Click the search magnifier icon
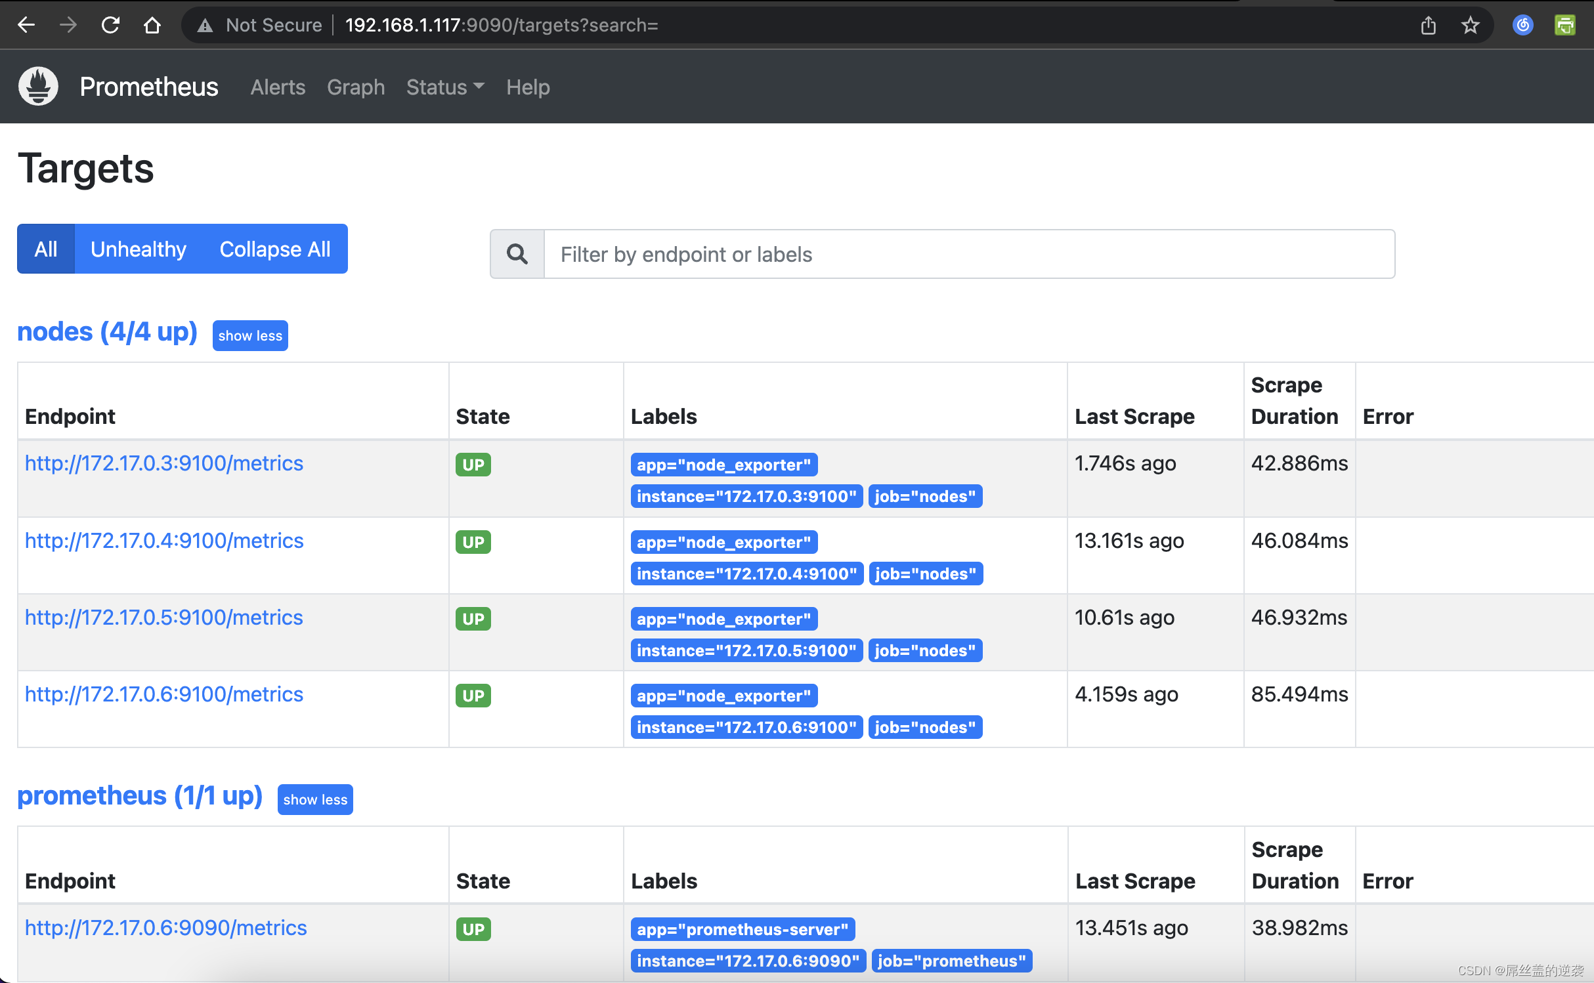The width and height of the screenshot is (1594, 983). click(517, 254)
